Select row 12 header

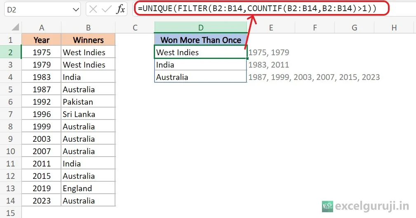click(x=11, y=176)
